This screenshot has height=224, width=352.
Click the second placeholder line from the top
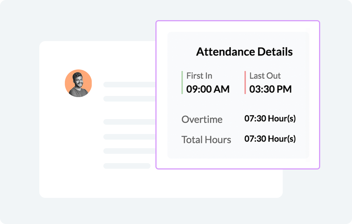click(129, 99)
